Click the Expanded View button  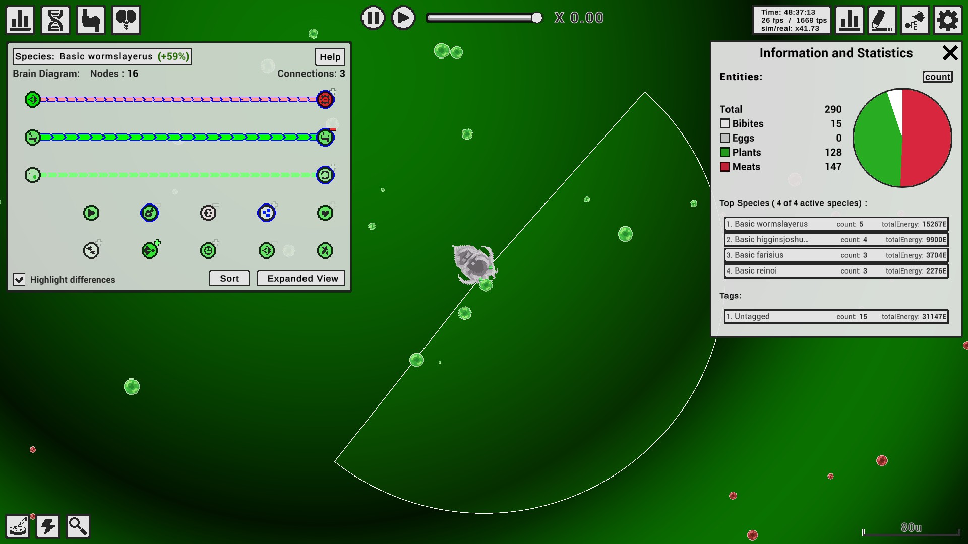tap(301, 279)
